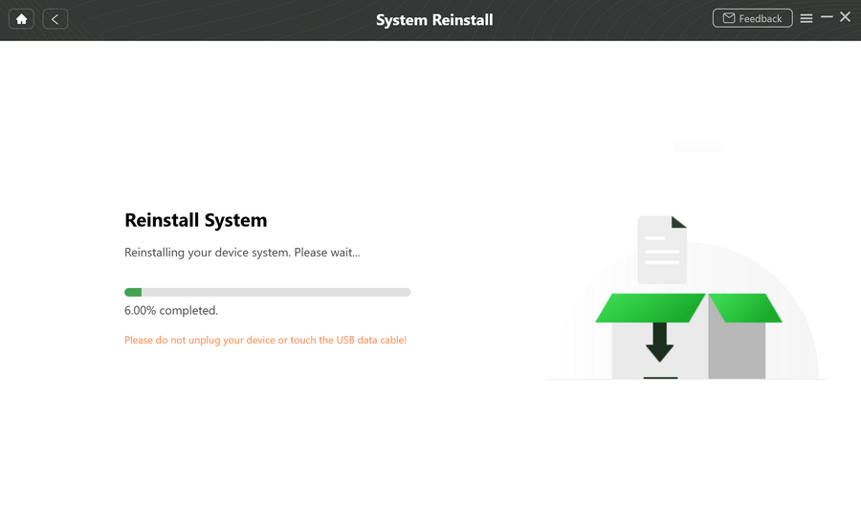Open the Feedback form
Image resolution: width=861 pixels, height=512 pixels.
[752, 18]
